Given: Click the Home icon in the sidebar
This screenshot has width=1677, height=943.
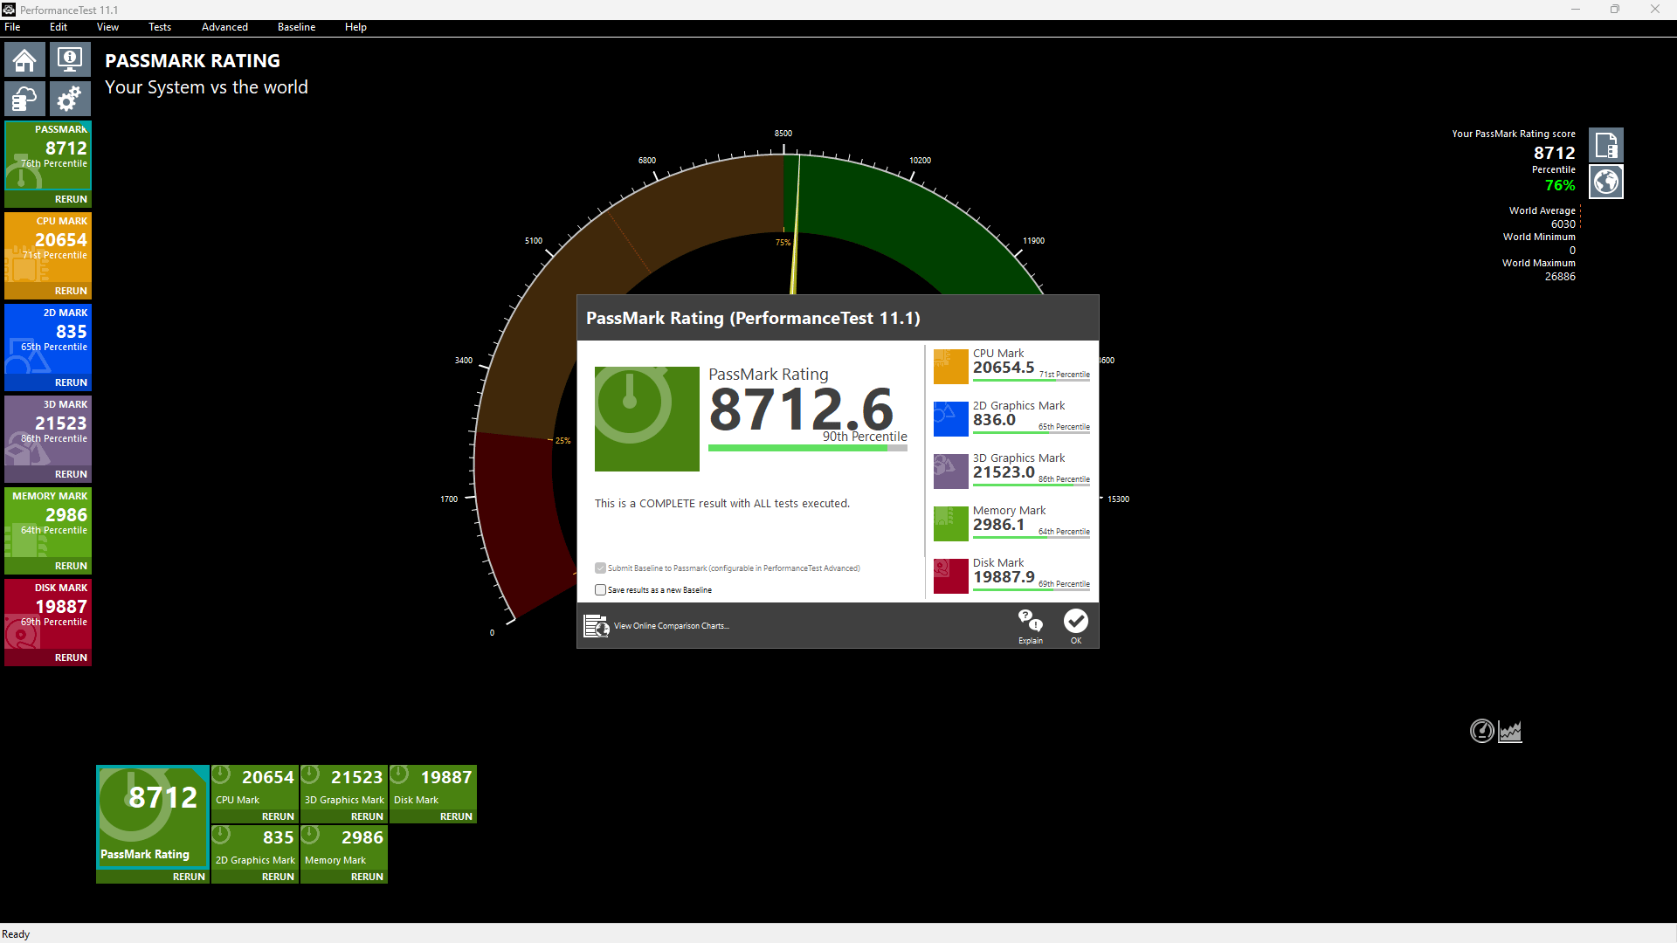Looking at the screenshot, I should pyautogui.click(x=24, y=60).
